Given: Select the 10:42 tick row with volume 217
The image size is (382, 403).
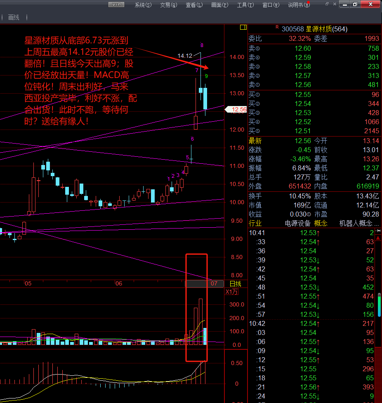Looking at the screenshot, I should click(x=311, y=323).
